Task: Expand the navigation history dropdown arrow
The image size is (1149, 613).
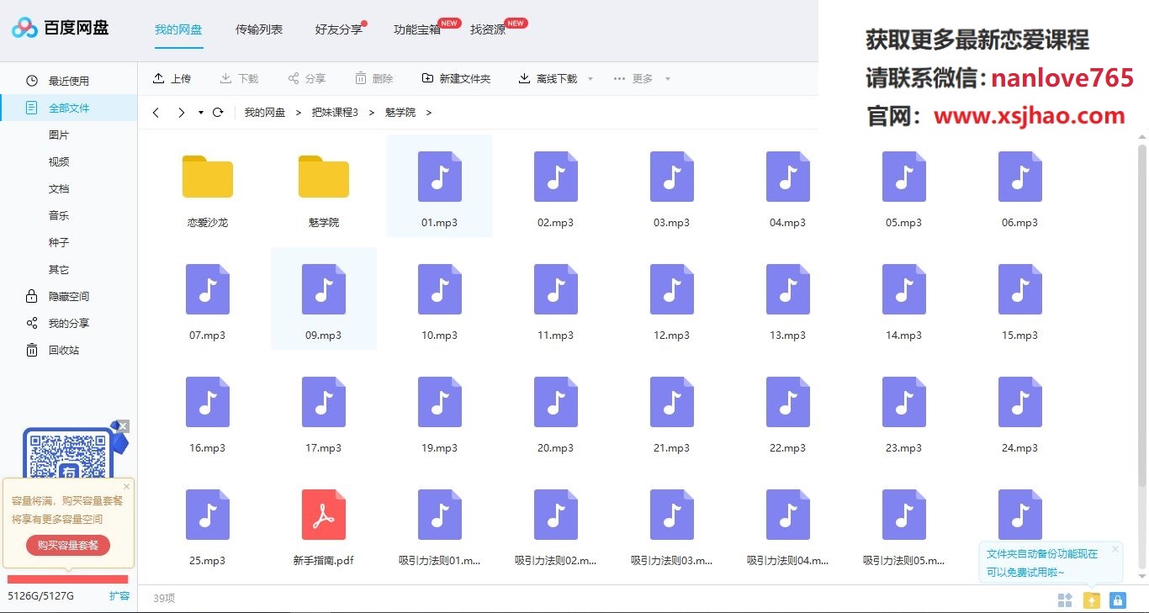Action: (201, 113)
